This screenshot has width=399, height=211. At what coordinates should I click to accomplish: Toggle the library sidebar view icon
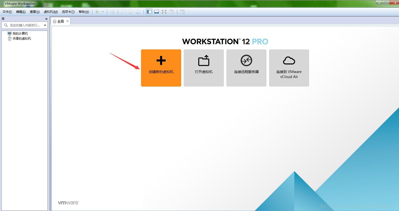tap(149, 12)
